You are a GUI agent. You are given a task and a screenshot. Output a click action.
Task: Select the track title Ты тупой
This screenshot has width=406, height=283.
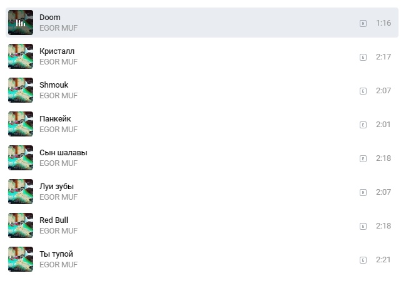pyautogui.click(x=56, y=254)
